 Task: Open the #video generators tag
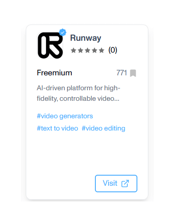coord(65,116)
